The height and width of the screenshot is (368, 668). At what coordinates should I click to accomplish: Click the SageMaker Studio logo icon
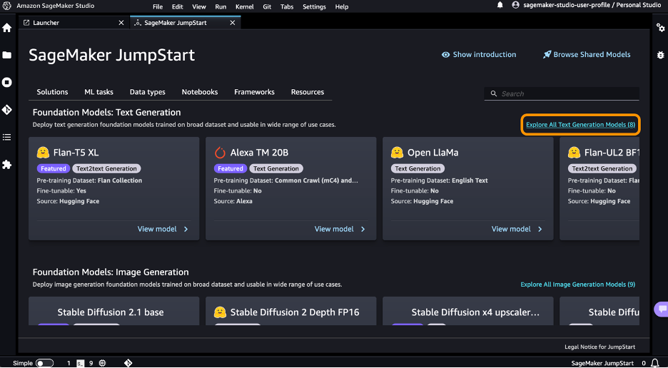point(7,6)
